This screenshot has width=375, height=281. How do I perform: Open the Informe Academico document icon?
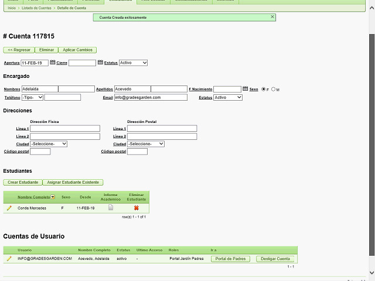tap(110, 208)
